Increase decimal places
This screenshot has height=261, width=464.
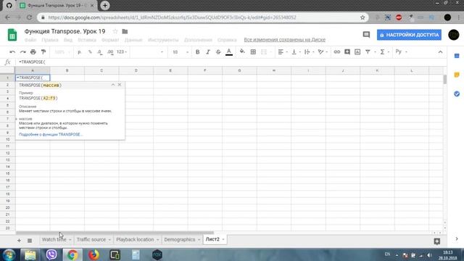pyautogui.click(x=110, y=51)
